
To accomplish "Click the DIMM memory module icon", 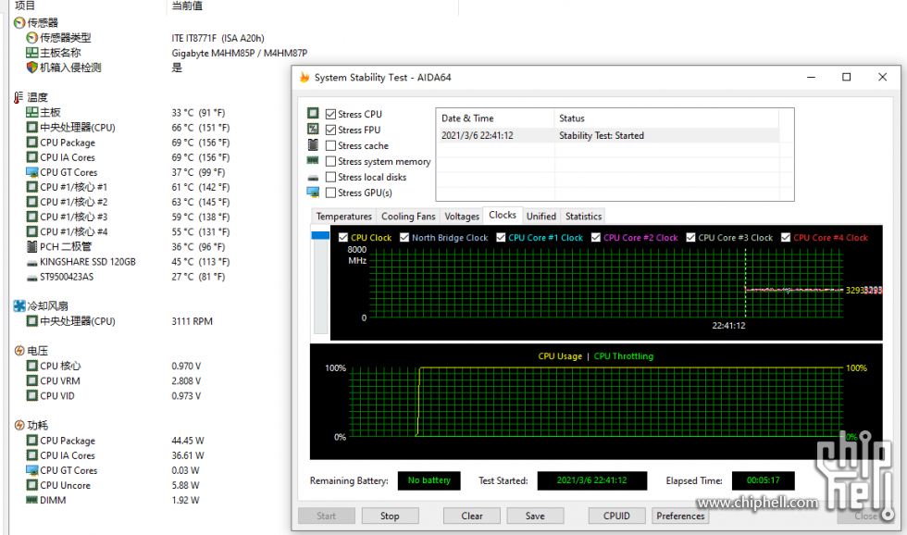I will coord(31,500).
